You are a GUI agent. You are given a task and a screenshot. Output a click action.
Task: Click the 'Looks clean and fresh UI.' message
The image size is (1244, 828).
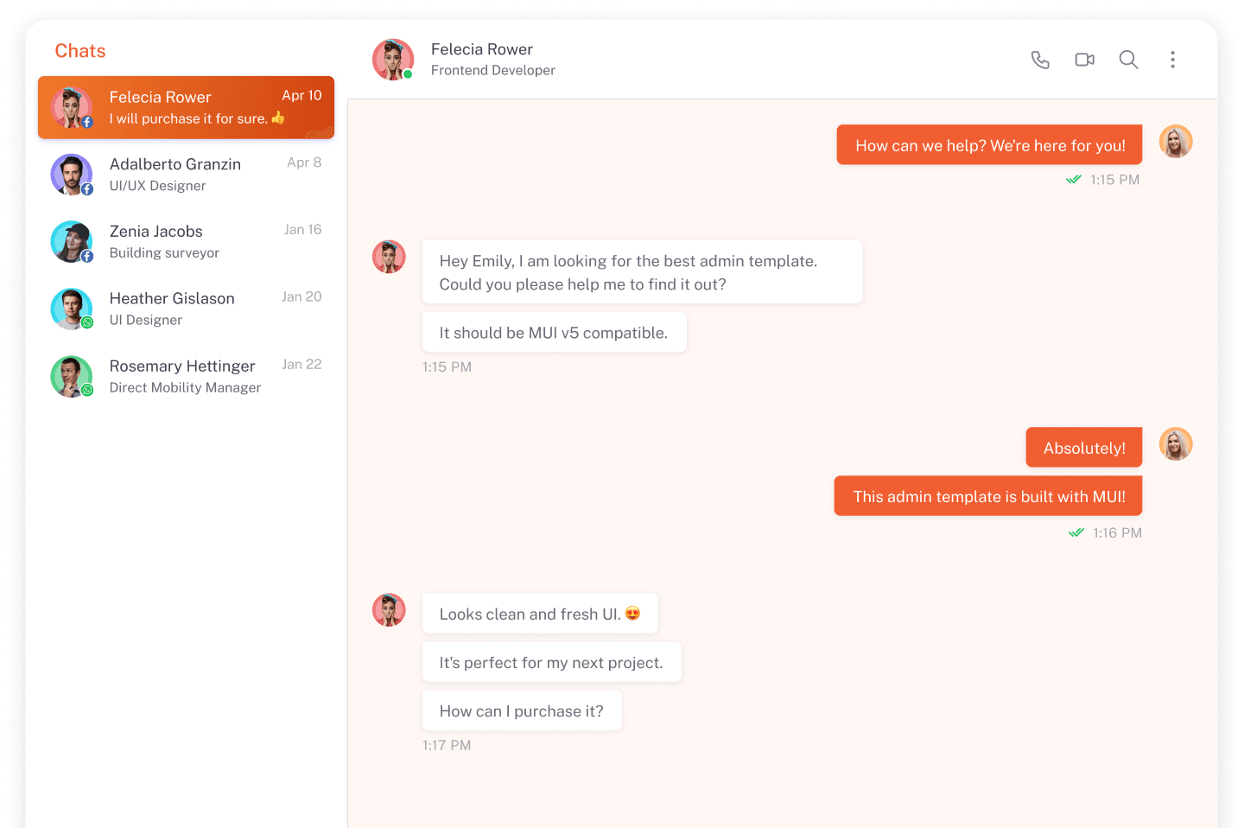click(x=539, y=614)
